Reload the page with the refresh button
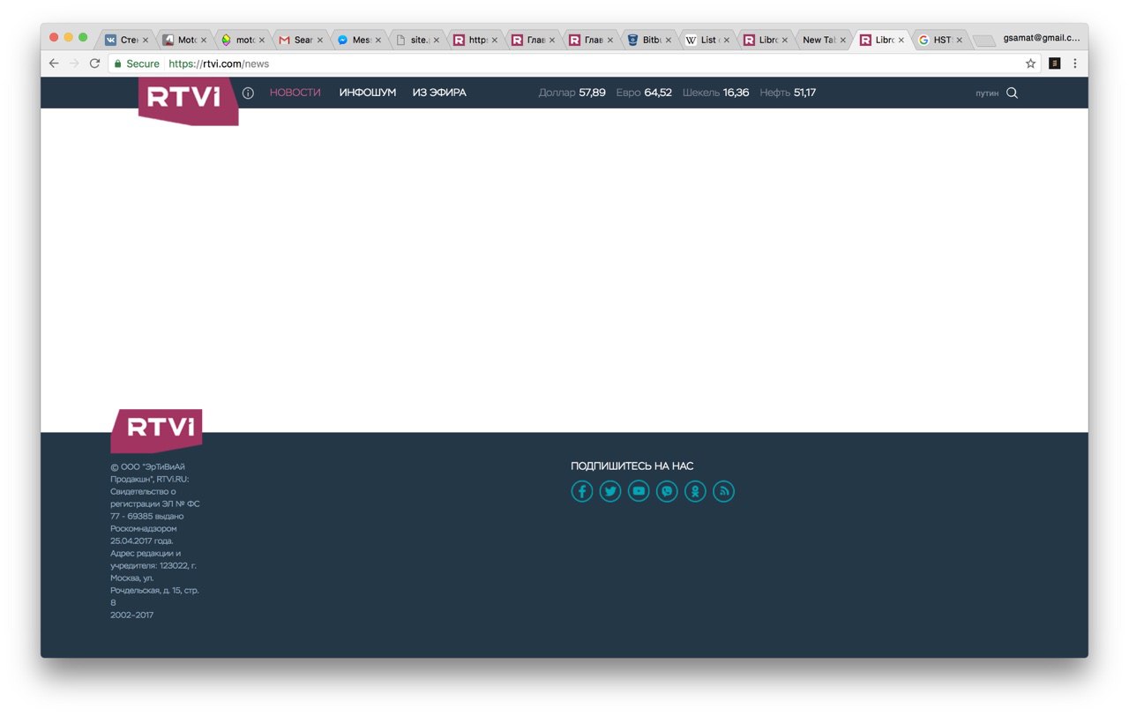This screenshot has width=1129, height=716. pos(94,63)
